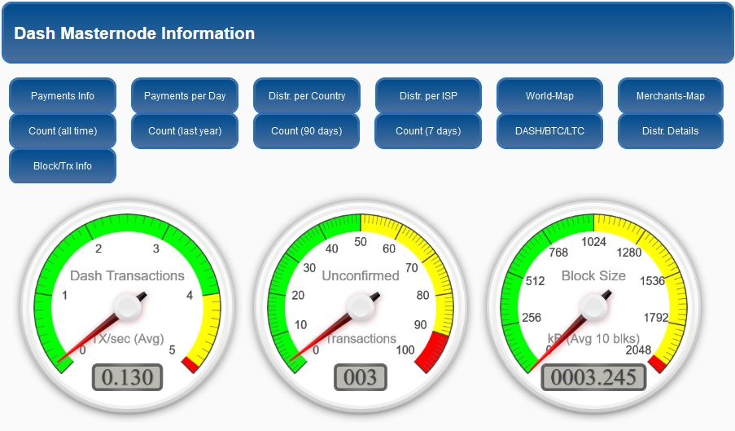The image size is (735, 431).
Task: Click the 80 mark on Unconfirmed gauge
Action: point(422,296)
